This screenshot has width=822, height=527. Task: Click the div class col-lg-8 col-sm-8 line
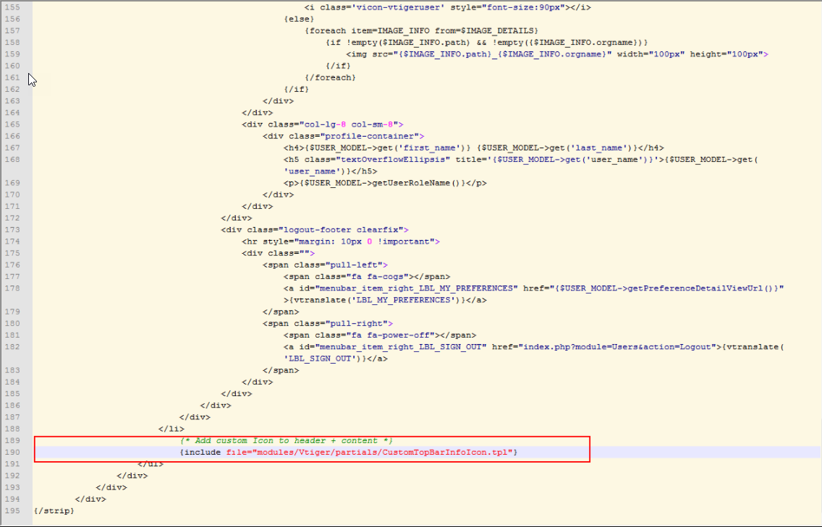323,124
